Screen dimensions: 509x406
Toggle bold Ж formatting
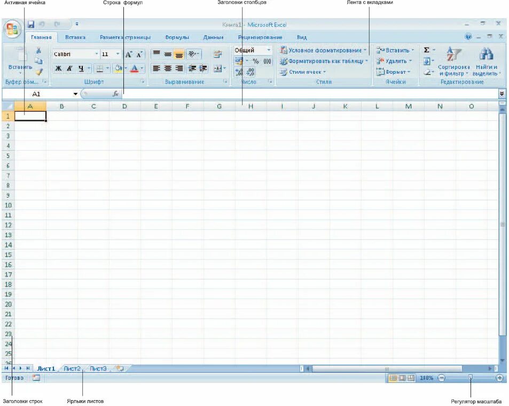pyautogui.click(x=58, y=68)
